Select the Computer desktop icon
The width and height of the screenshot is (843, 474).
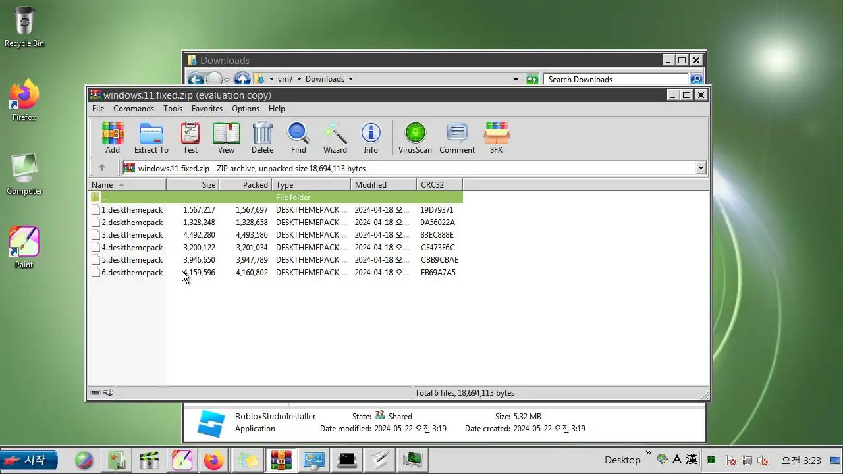(x=24, y=174)
